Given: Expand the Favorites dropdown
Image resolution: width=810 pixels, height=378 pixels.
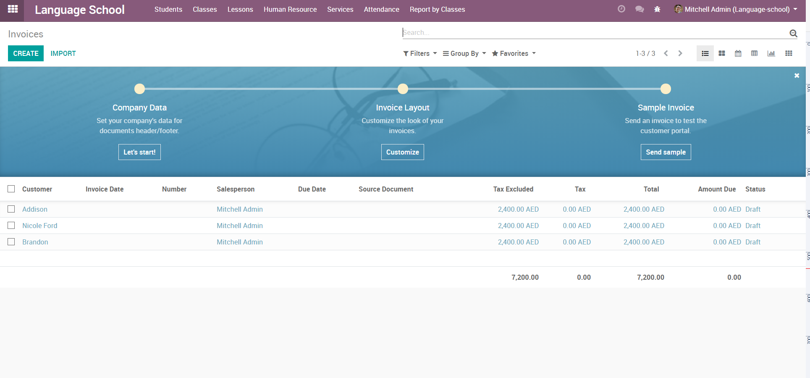Looking at the screenshot, I should [514, 53].
